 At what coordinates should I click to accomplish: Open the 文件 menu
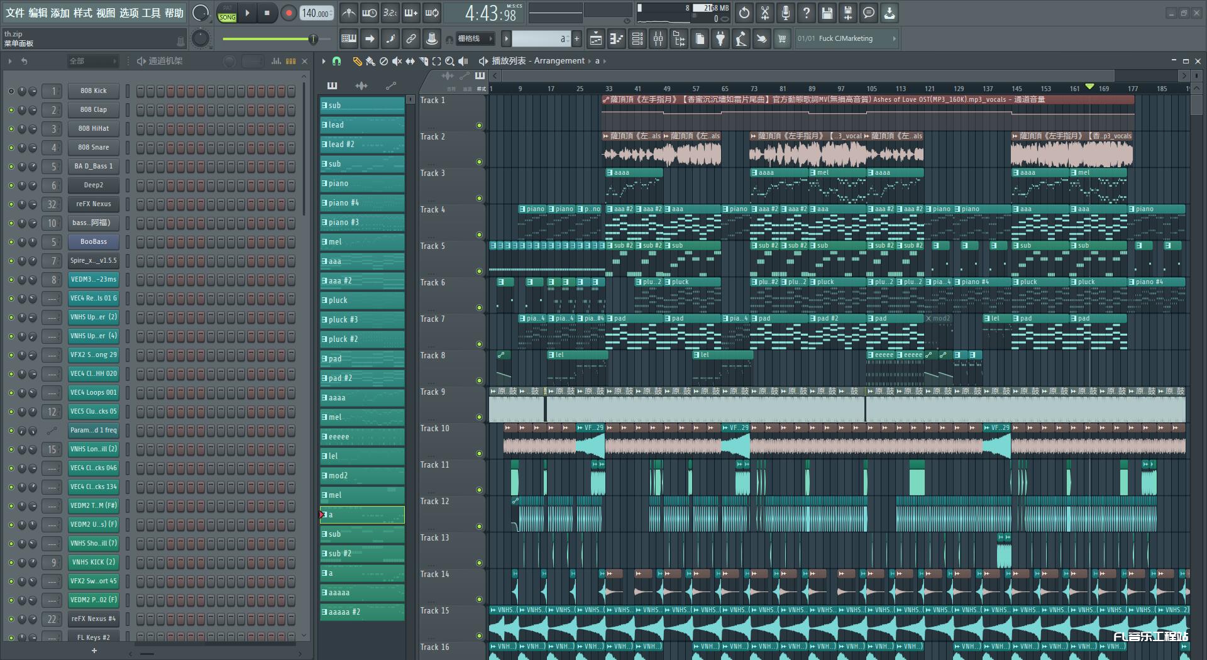[15, 13]
